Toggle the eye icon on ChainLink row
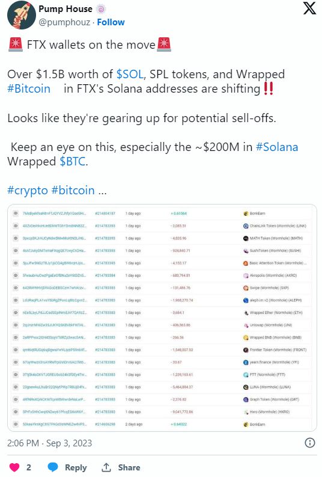 (x=16, y=226)
